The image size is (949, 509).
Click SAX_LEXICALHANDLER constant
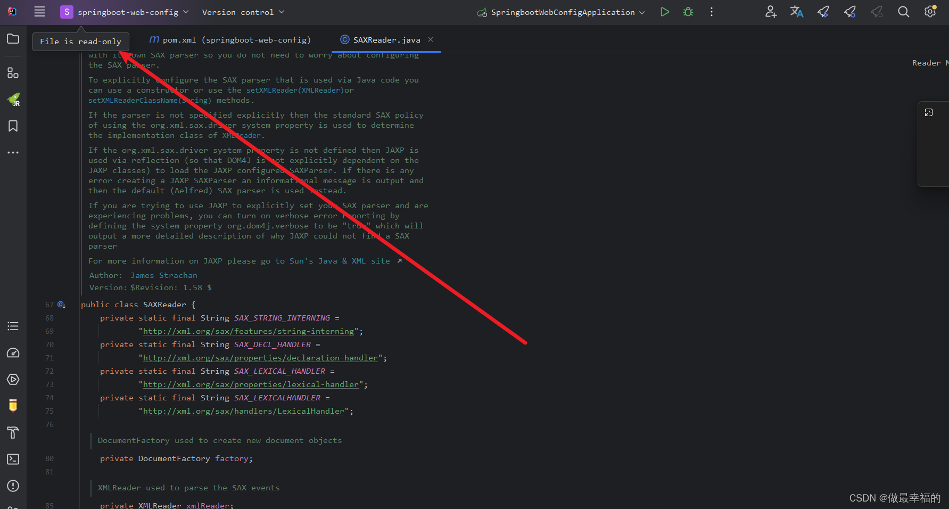pos(277,398)
